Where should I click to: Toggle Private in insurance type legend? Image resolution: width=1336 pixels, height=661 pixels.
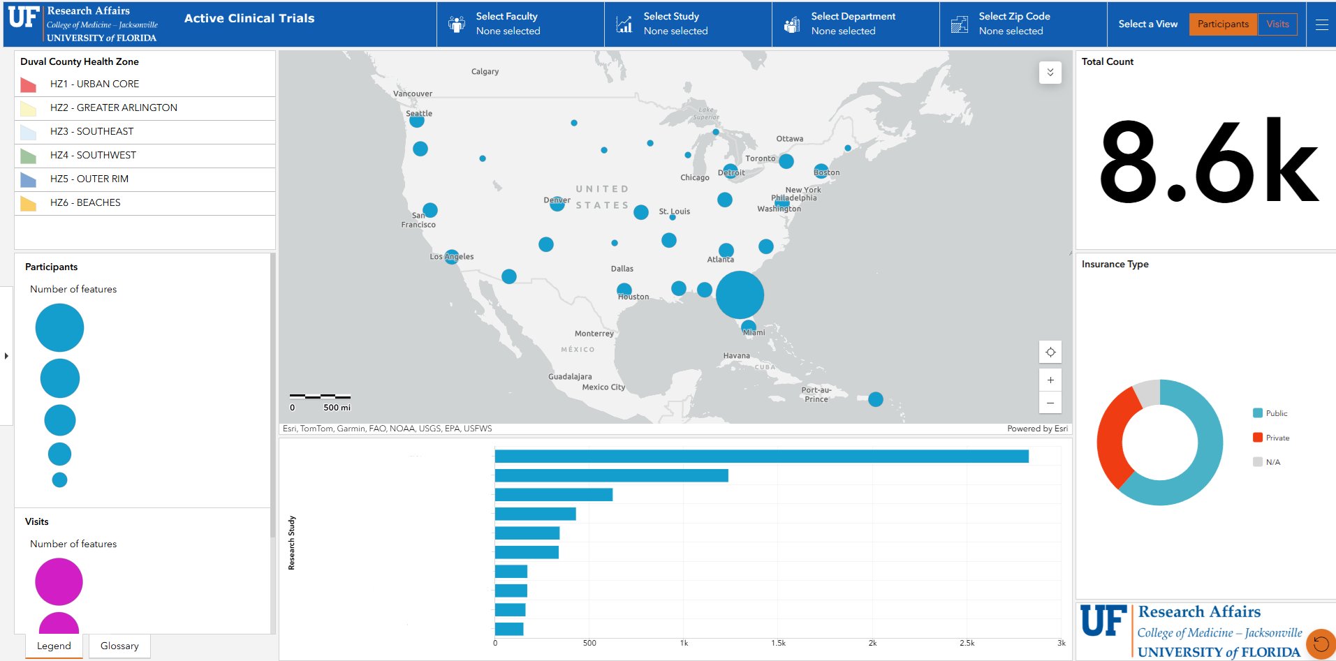point(1271,438)
